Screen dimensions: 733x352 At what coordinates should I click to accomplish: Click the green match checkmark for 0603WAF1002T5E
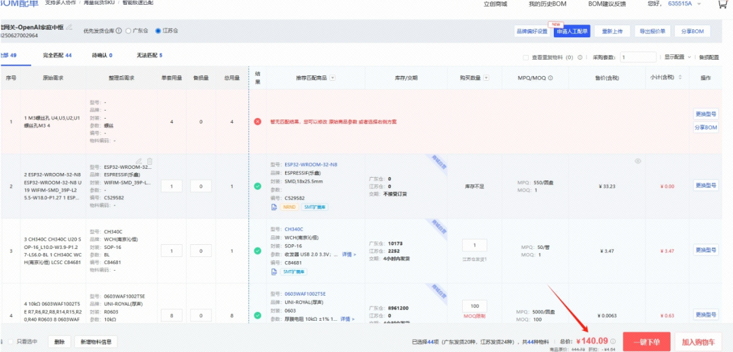coord(258,315)
